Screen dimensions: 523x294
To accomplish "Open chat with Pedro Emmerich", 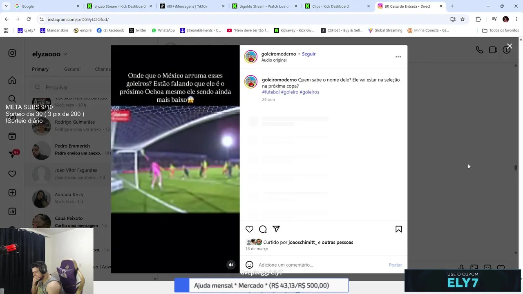I will [68, 149].
